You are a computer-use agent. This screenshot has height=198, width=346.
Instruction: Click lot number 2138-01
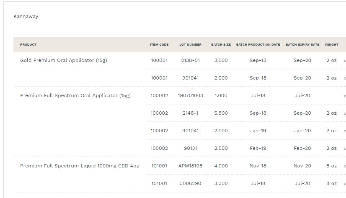[x=191, y=60]
